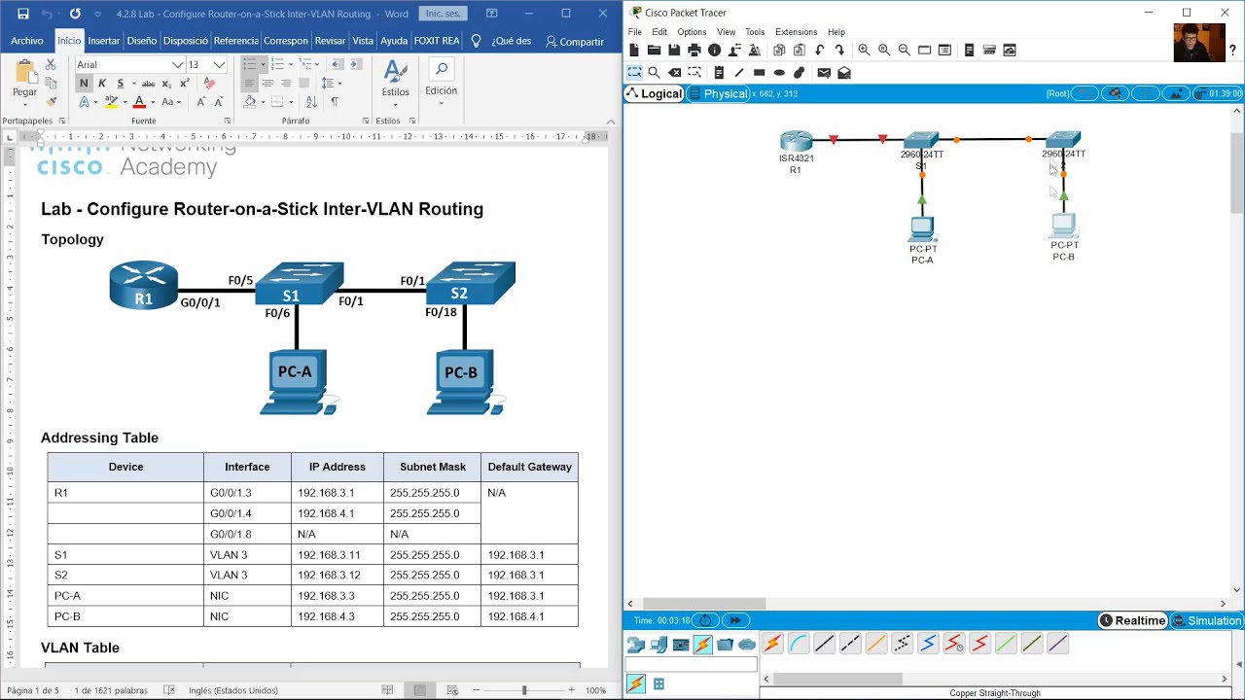The width and height of the screenshot is (1245, 700).
Task: Apply red font color swatch in Word
Action: click(x=139, y=102)
